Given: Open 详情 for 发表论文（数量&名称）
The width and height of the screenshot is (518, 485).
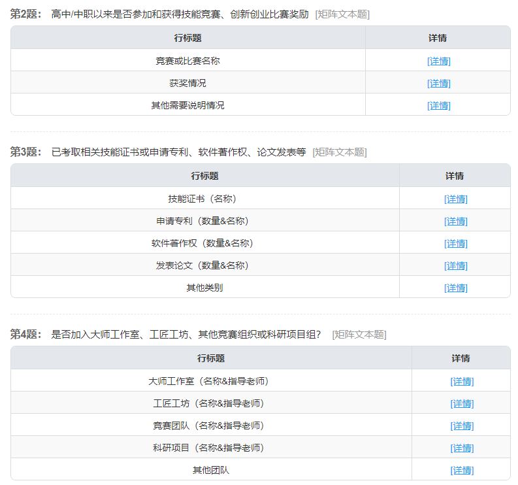Looking at the screenshot, I should click(x=455, y=265).
